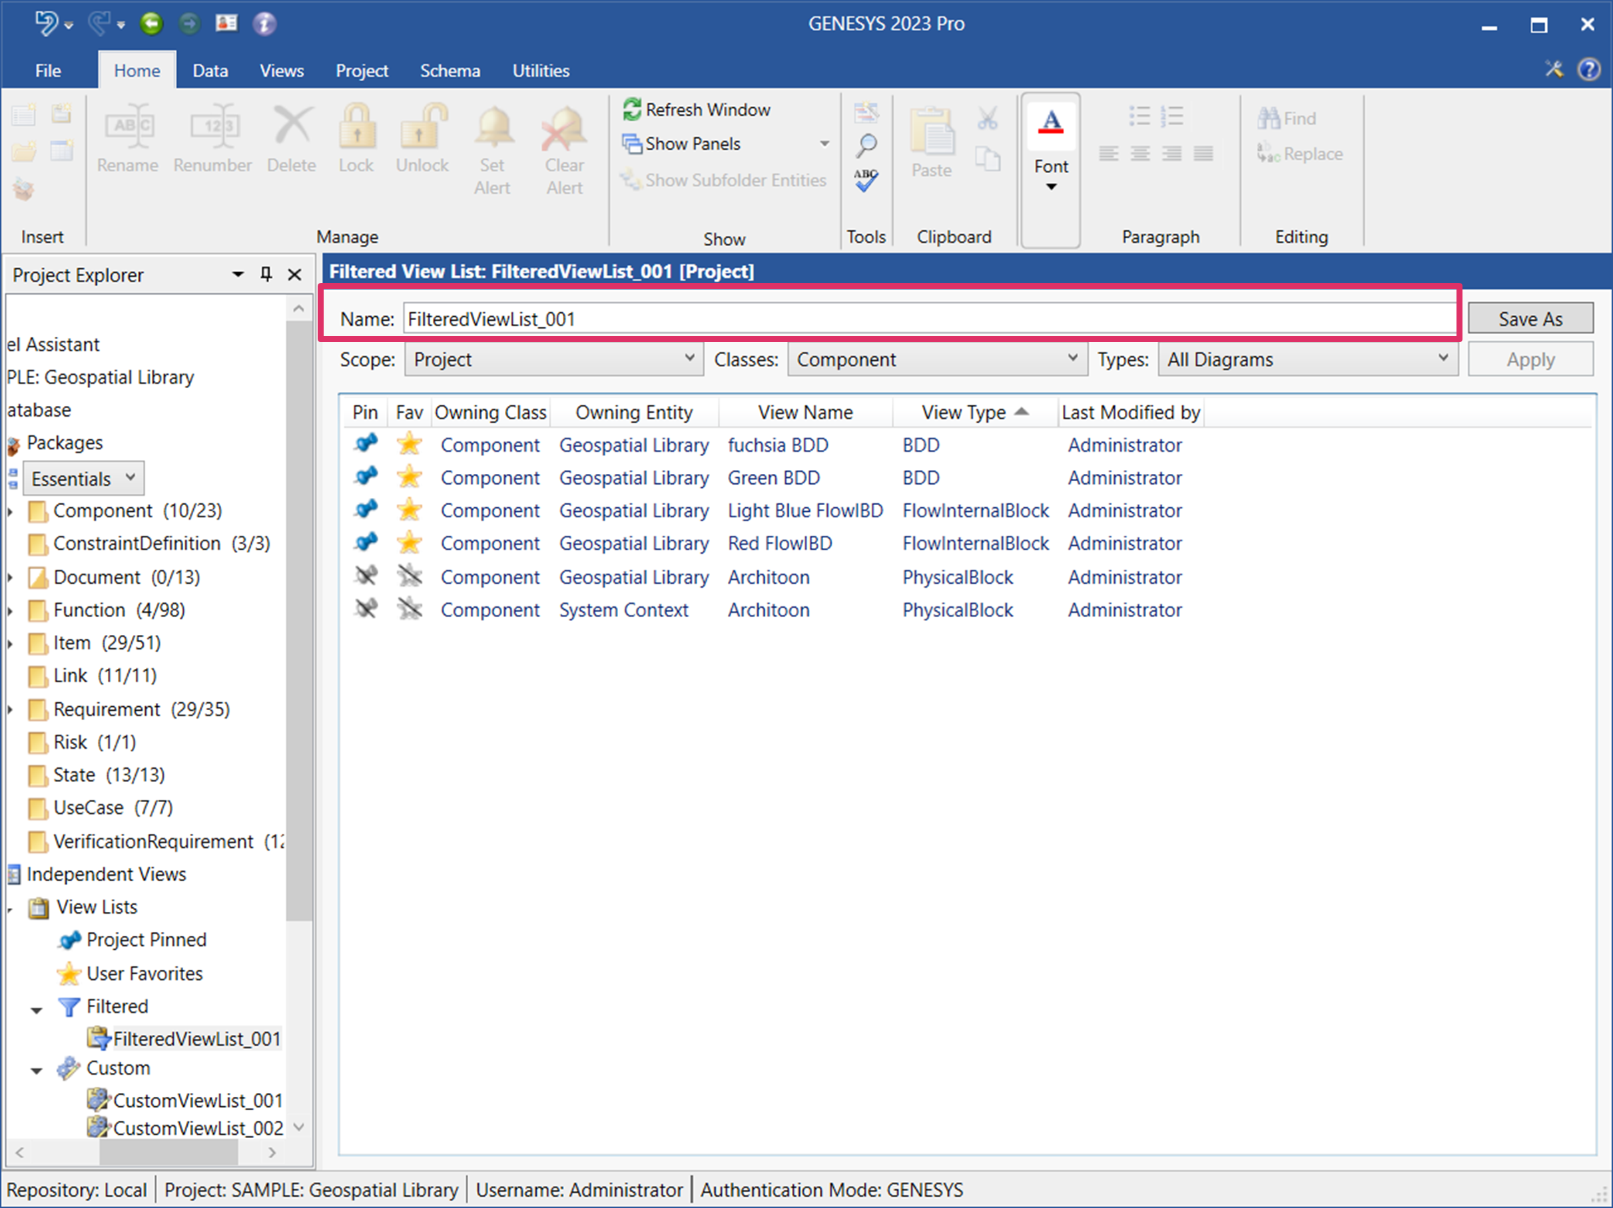Toggle favorite star for Red FlowIBD
This screenshot has height=1208, width=1613.
click(410, 544)
